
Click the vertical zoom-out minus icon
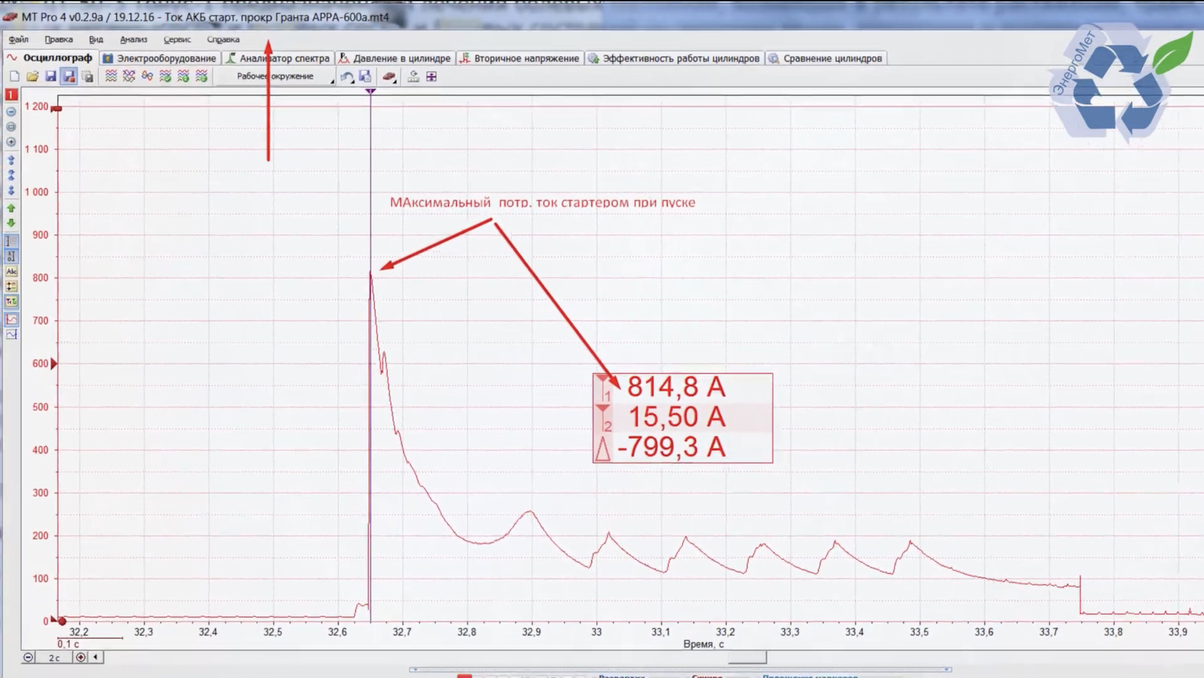click(x=11, y=112)
